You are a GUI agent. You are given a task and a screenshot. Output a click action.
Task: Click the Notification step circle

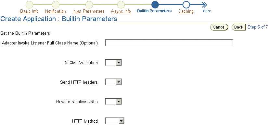coord(56,5)
